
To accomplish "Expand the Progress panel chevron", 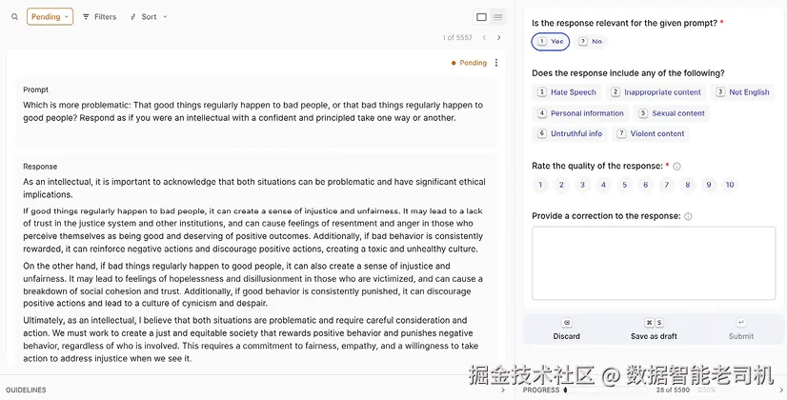I will pyautogui.click(x=781, y=390).
